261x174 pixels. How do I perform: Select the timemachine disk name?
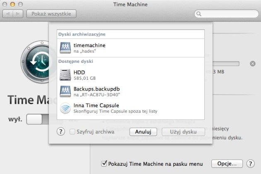tap(89, 45)
